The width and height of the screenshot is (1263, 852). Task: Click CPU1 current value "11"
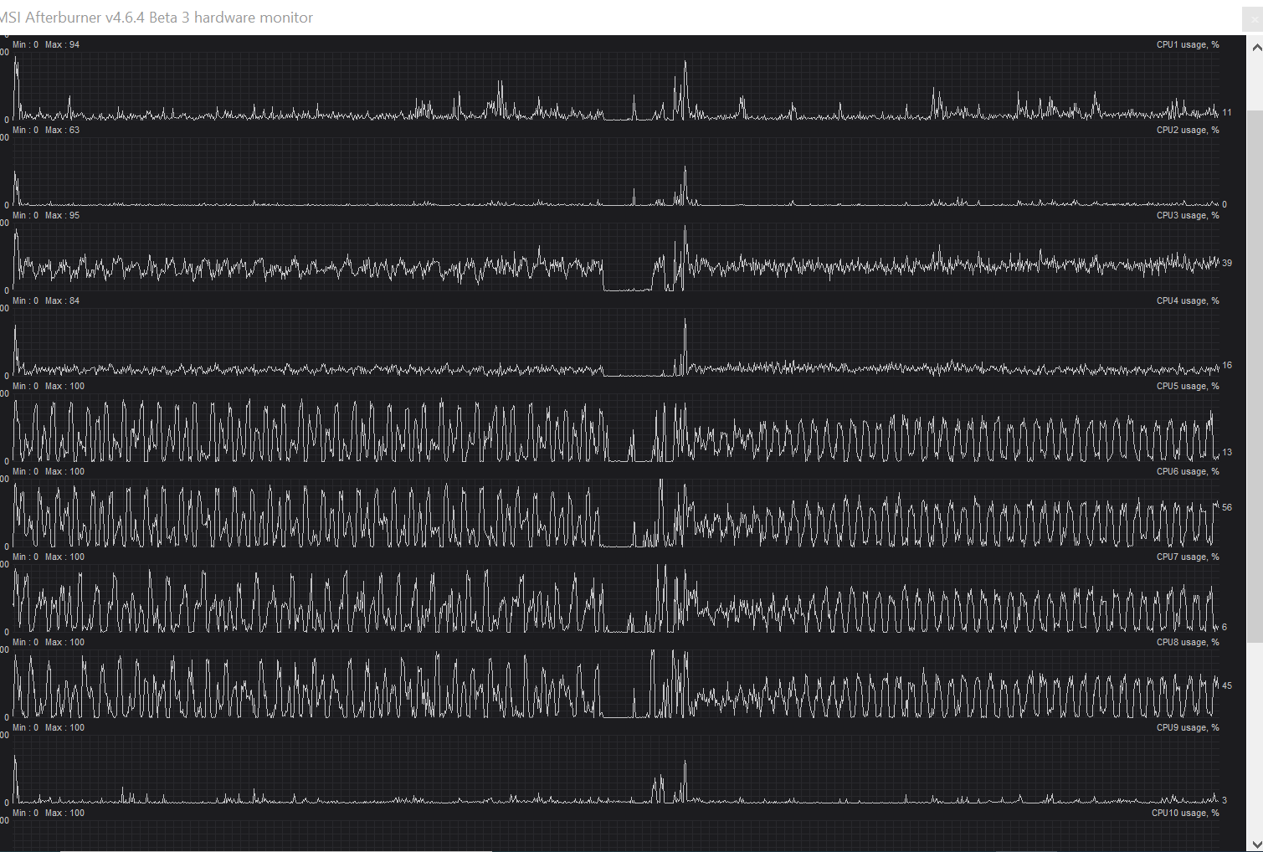pyautogui.click(x=1227, y=113)
